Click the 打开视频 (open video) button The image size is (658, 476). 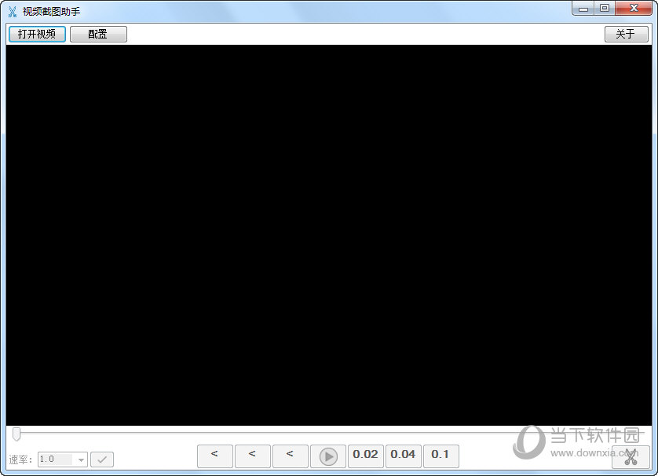click(37, 34)
